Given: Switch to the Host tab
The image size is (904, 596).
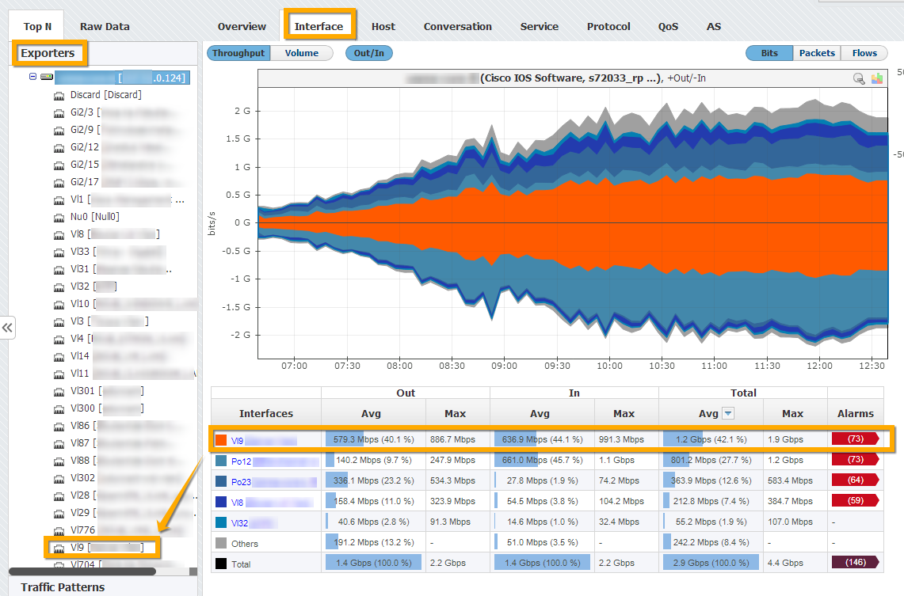Looking at the screenshot, I should (x=383, y=26).
